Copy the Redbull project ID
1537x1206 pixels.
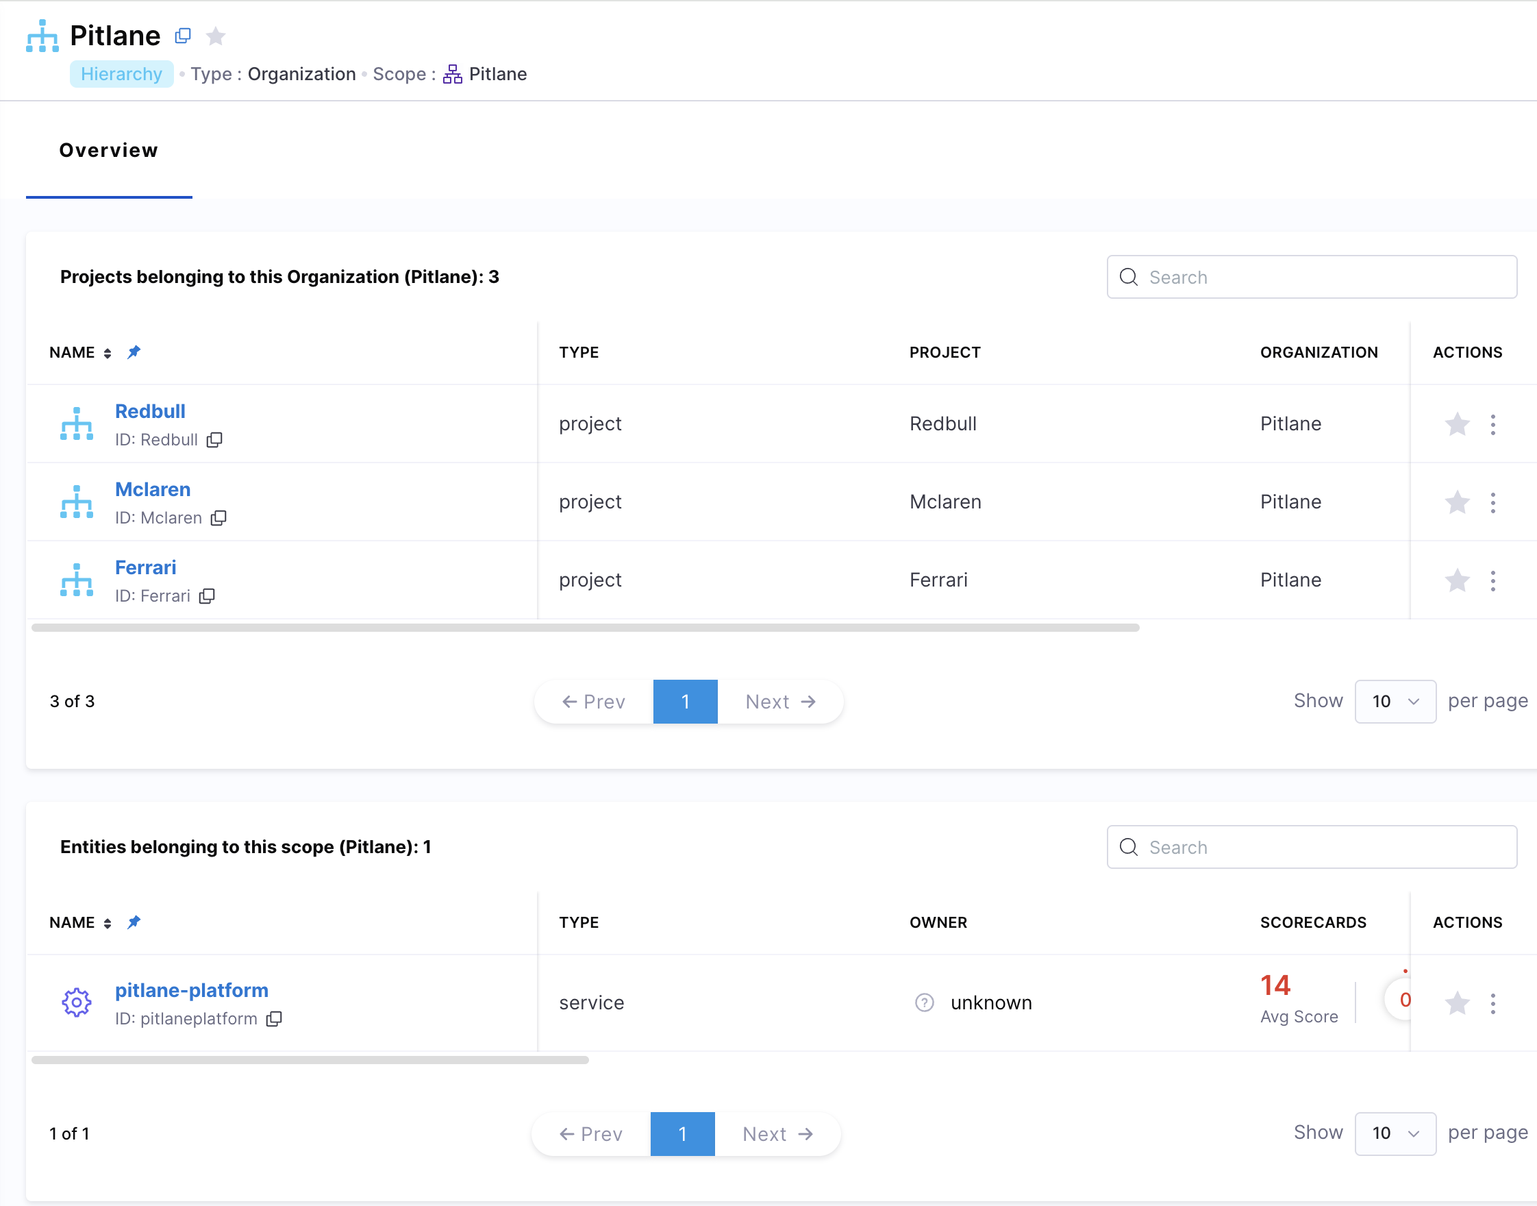(x=214, y=440)
